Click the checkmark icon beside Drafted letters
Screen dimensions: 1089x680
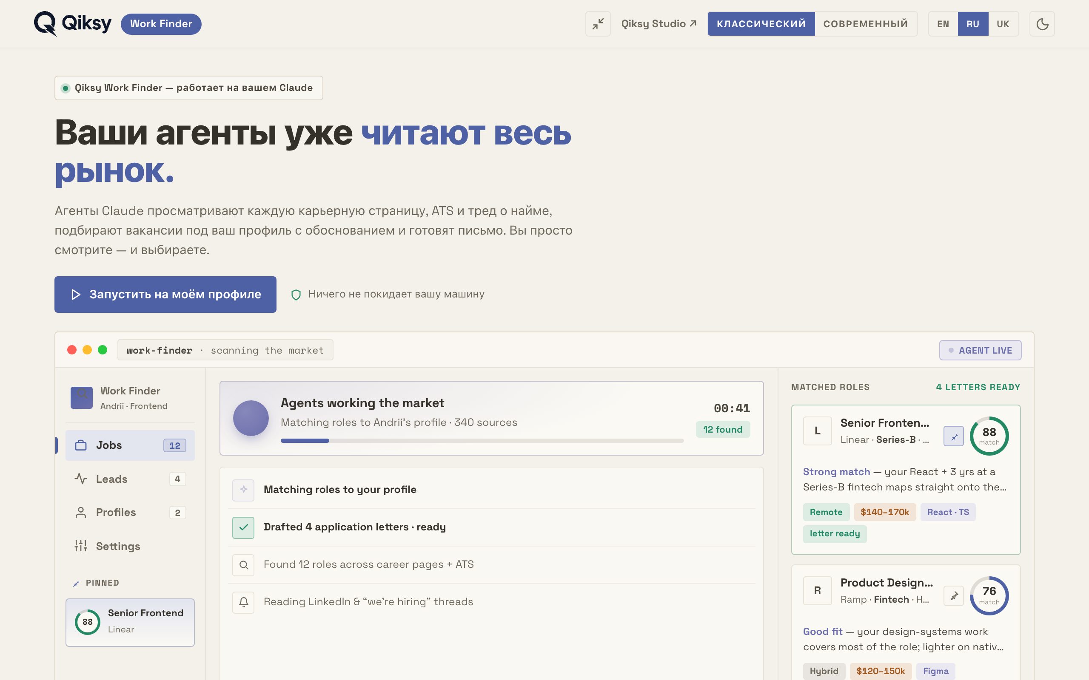click(x=243, y=527)
